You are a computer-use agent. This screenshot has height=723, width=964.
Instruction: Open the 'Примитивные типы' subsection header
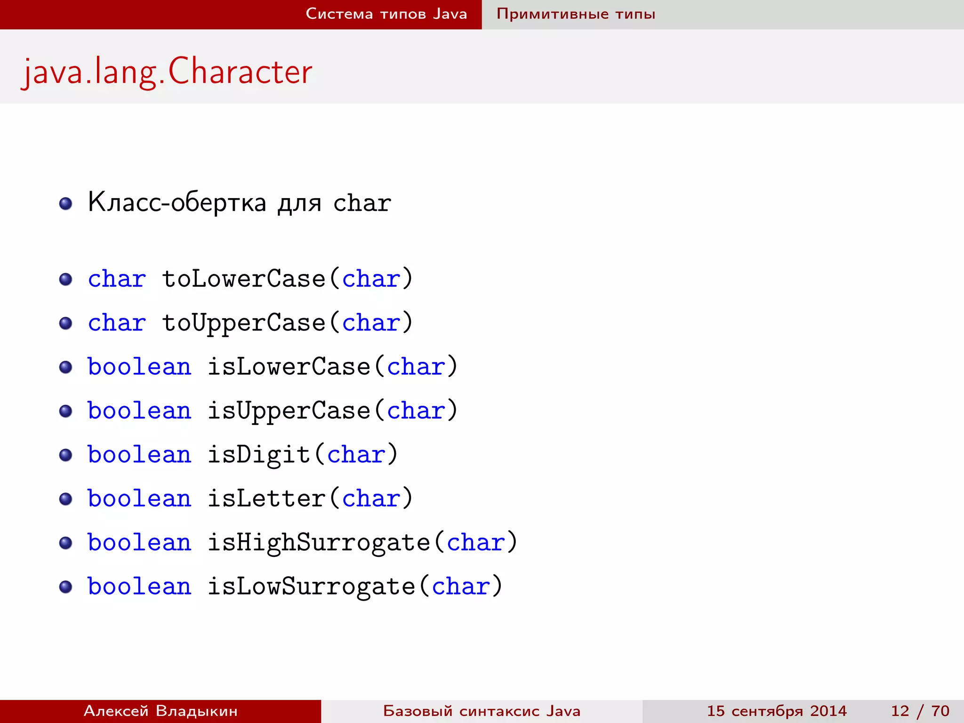coord(576,14)
